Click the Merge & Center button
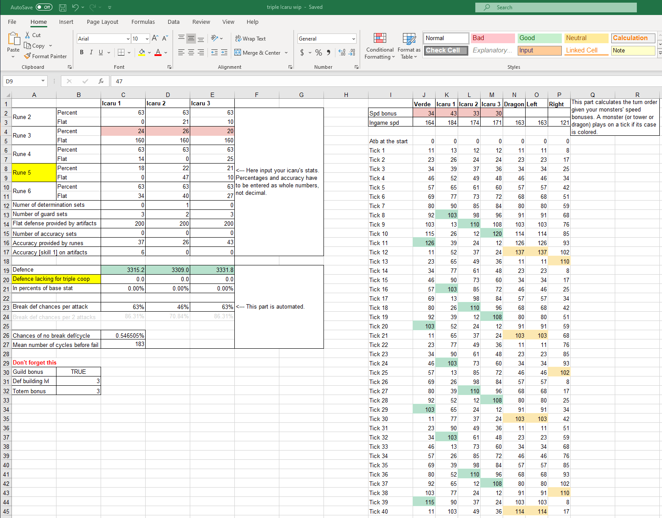Image resolution: width=662 pixels, height=518 pixels. coord(257,53)
